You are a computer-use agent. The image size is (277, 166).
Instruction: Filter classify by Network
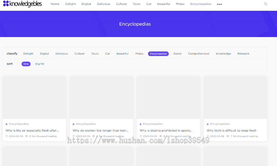[x=243, y=54]
